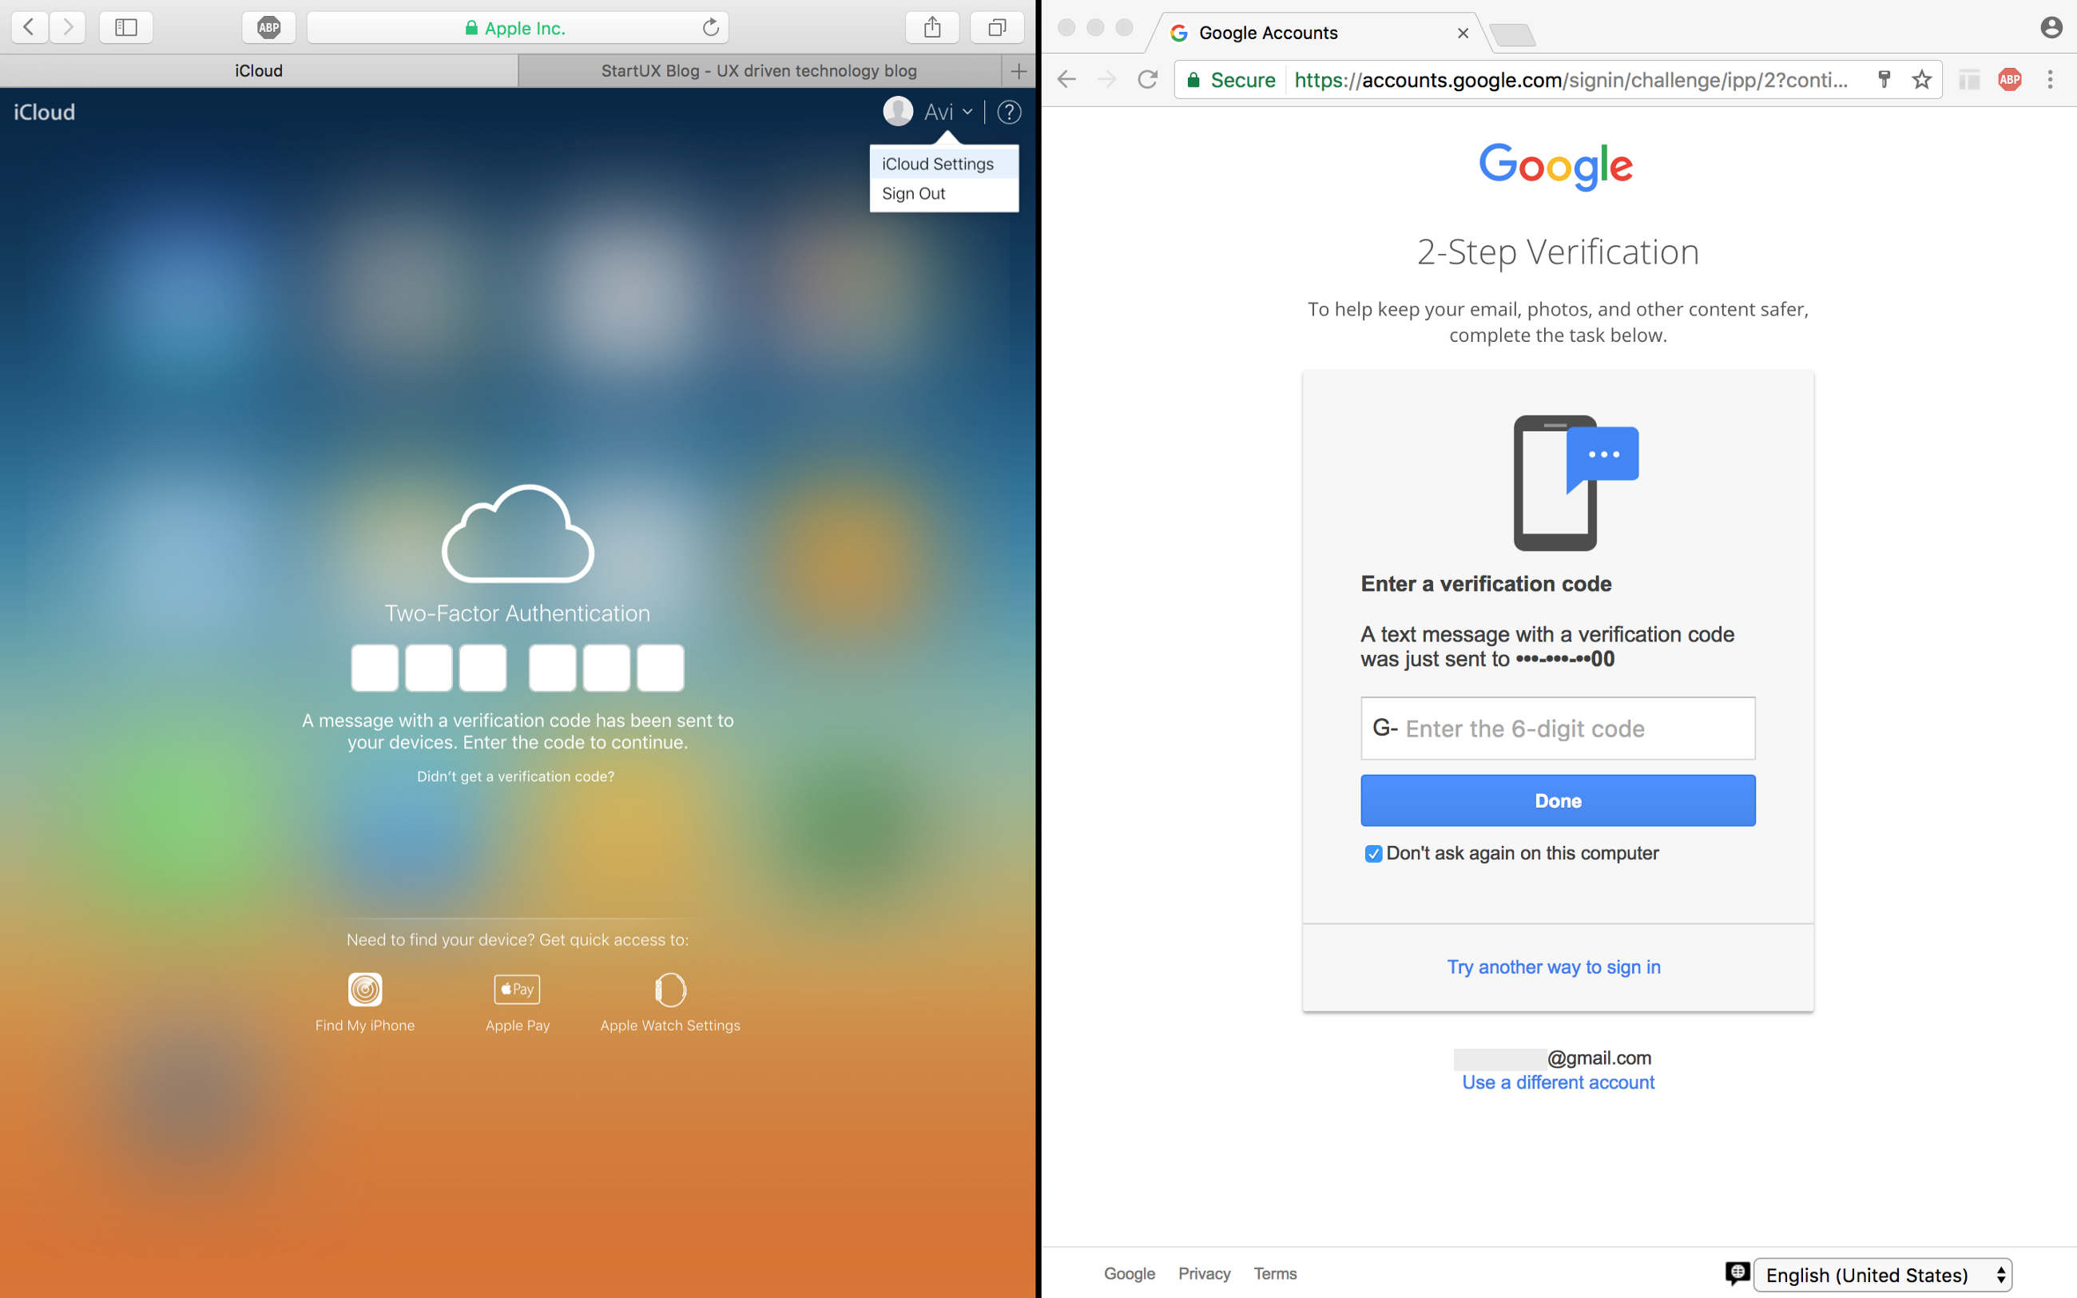This screenshot has height=1298, width=2077.
Task: Uncheck Don't ask again on this computer
Action: tap(1373, 853)
